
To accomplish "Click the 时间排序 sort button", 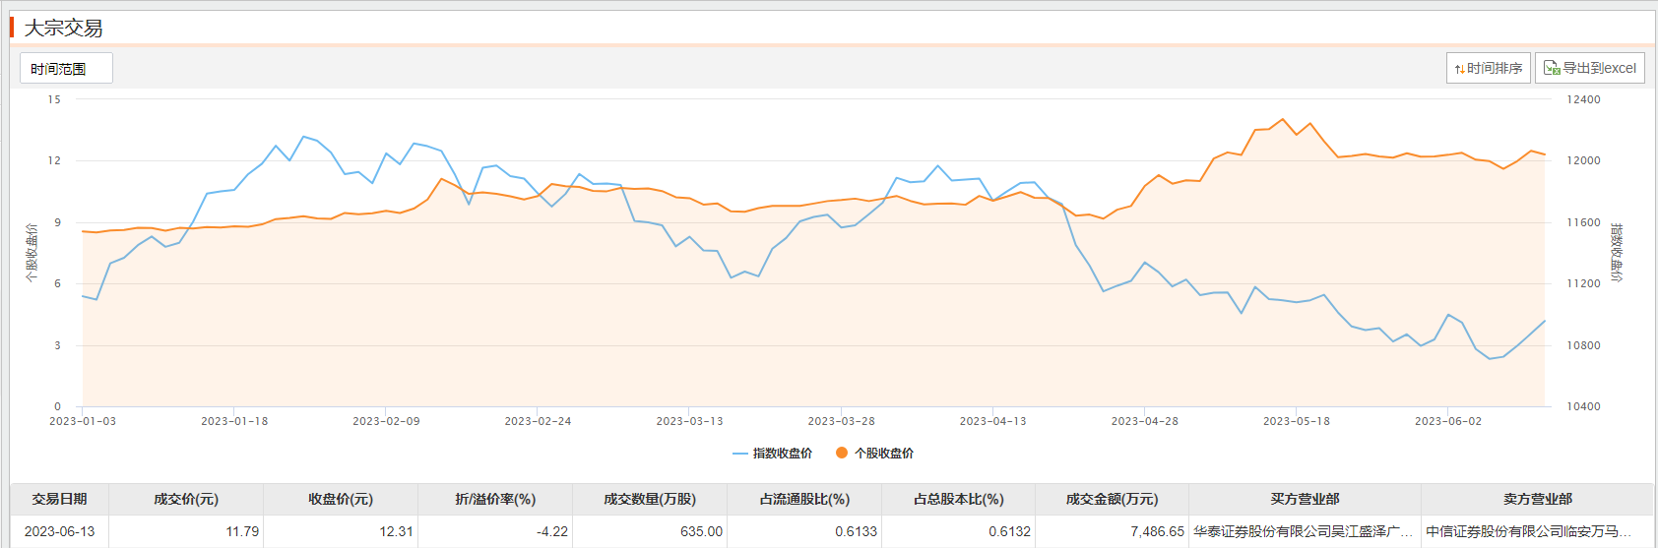I will pos(1488,68).
